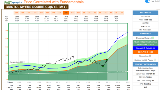Image resolution: width=160 pixels, height=90 pixels.
Task: Click the lower green purchase marker on price line
Action: [x=103, y=67]
